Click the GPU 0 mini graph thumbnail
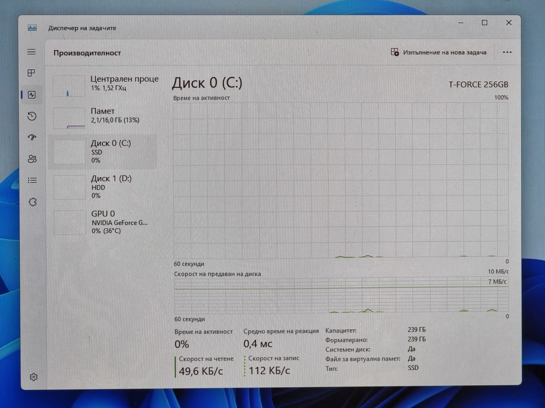The width and height of the screenshot is (545, 408). [x=70, y=222]
